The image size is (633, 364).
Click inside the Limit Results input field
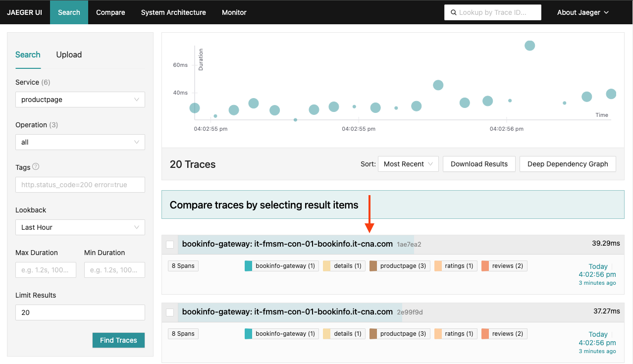[80, 312]
